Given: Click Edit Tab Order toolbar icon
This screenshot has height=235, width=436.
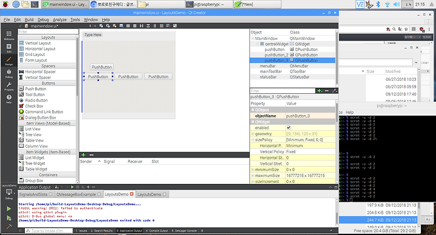Looking at the screenshot, I should (x=121, y=26).
